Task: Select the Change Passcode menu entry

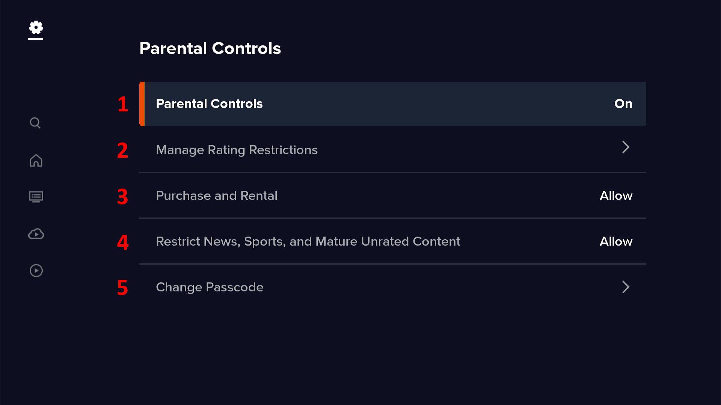Action: click(209, 287)
